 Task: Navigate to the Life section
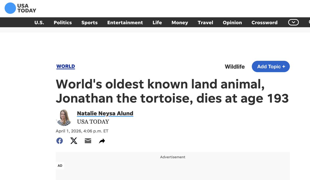pyautogui.click(x=157, y=22)
